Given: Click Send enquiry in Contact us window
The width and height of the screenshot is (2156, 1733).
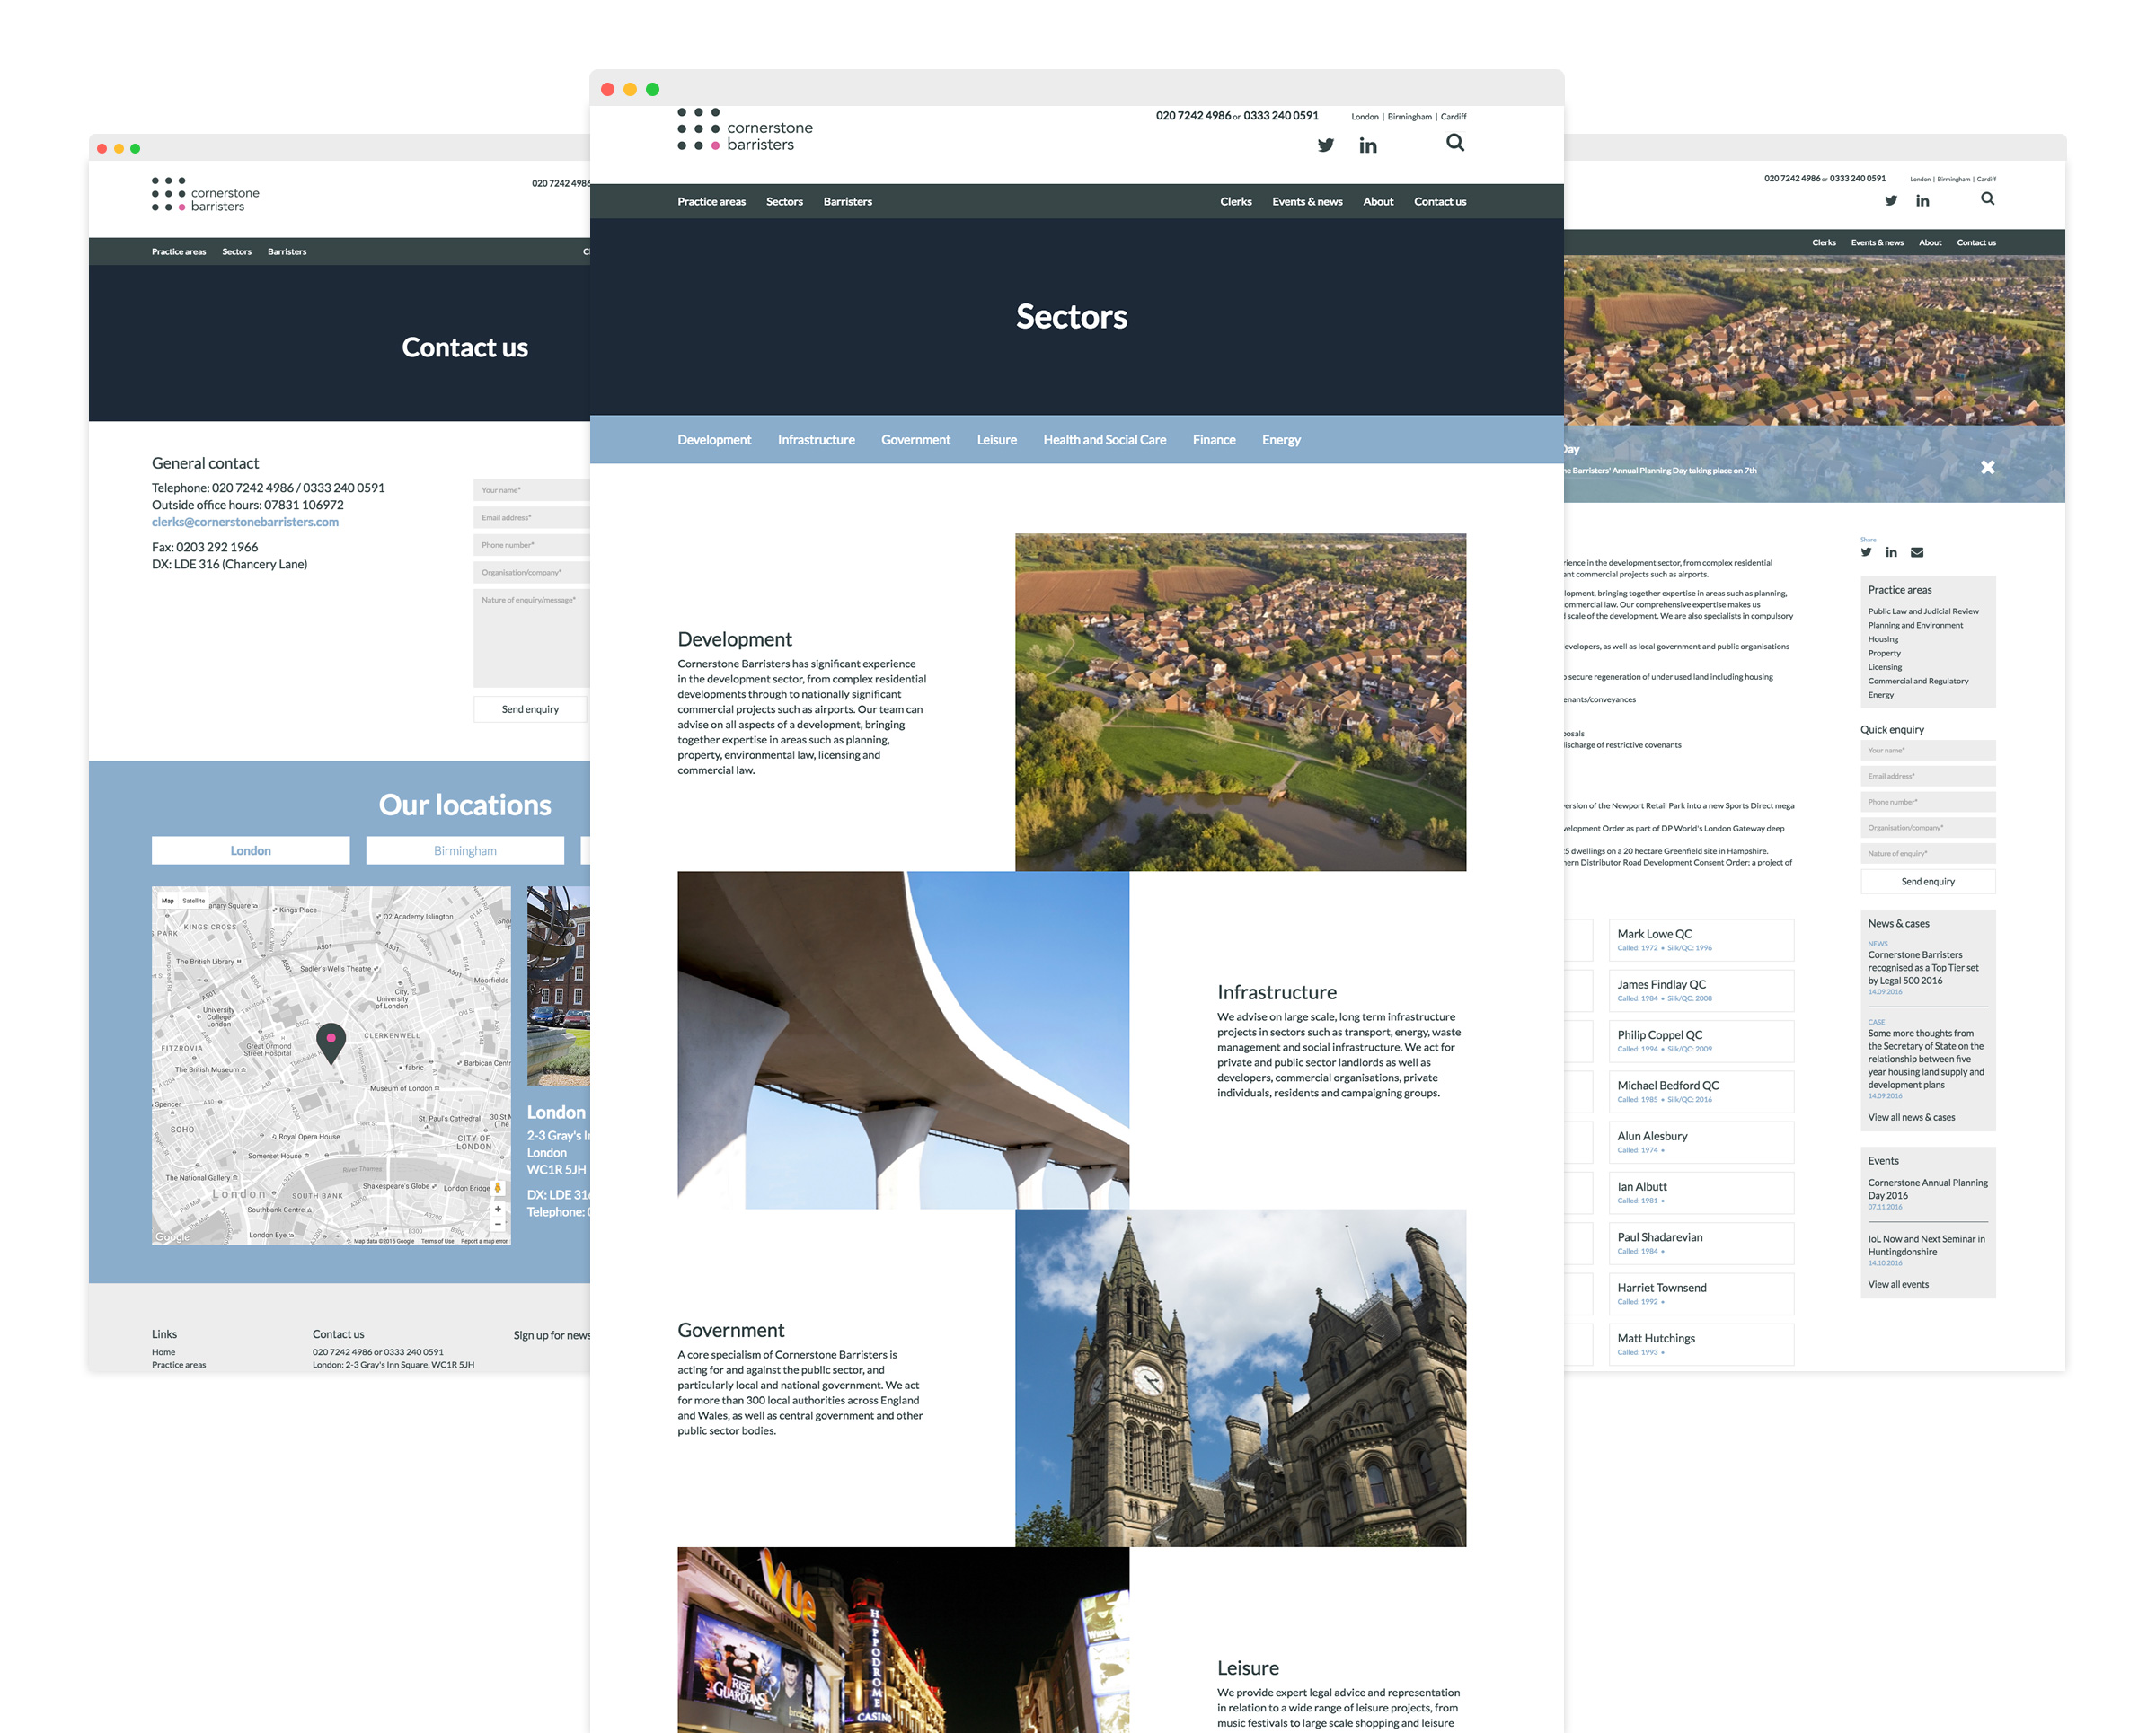Looking at the screenshot, I should tap(531, 709).
